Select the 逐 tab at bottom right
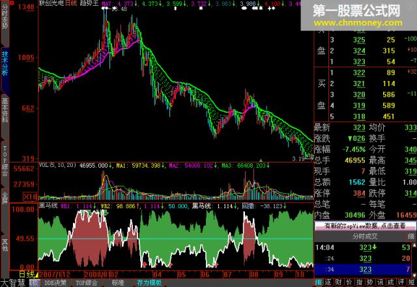The width and height of the screenshot is (417, 287). [x=328, y=282]
